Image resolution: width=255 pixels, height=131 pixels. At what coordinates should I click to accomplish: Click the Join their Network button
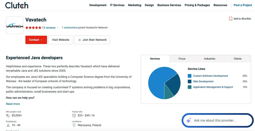92,40
